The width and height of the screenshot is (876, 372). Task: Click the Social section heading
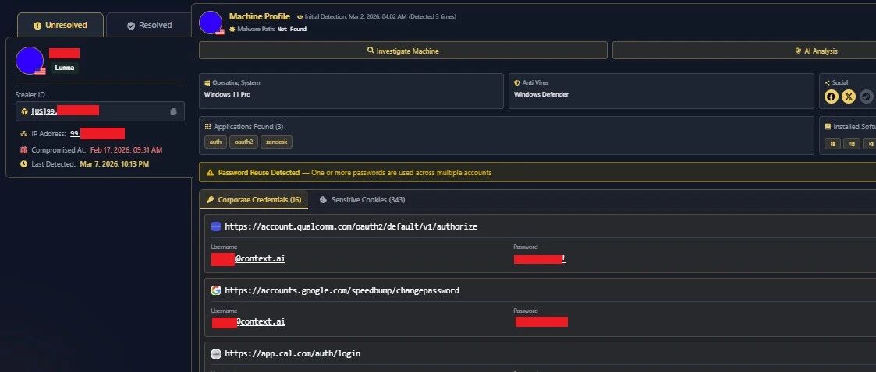pyautogui.click(x=839, y=82)
